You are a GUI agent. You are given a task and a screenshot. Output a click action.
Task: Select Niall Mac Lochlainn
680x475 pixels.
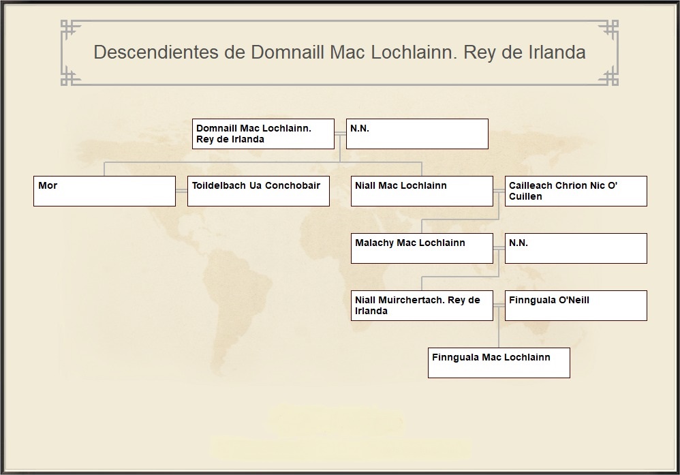[x=421, y=191]
